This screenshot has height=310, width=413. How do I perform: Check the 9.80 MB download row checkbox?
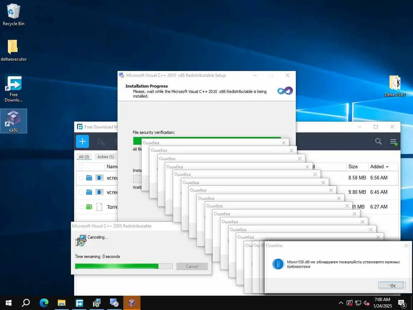[81, 192]
